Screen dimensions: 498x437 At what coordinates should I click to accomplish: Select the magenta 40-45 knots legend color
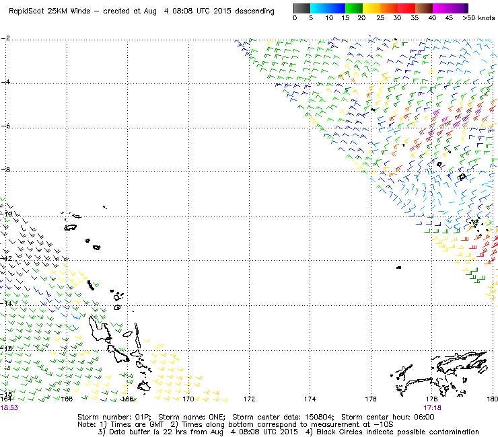coord(441,8)
